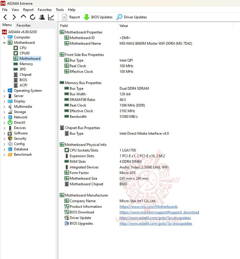
Task: Select the CPU tree item
Action: 20,48
